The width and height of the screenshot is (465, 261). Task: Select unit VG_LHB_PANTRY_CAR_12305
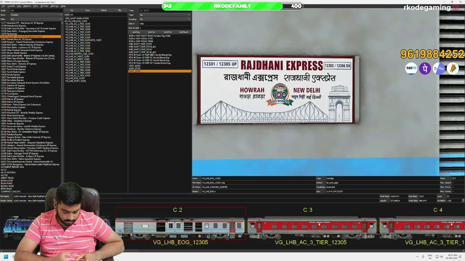pos(79,54)
